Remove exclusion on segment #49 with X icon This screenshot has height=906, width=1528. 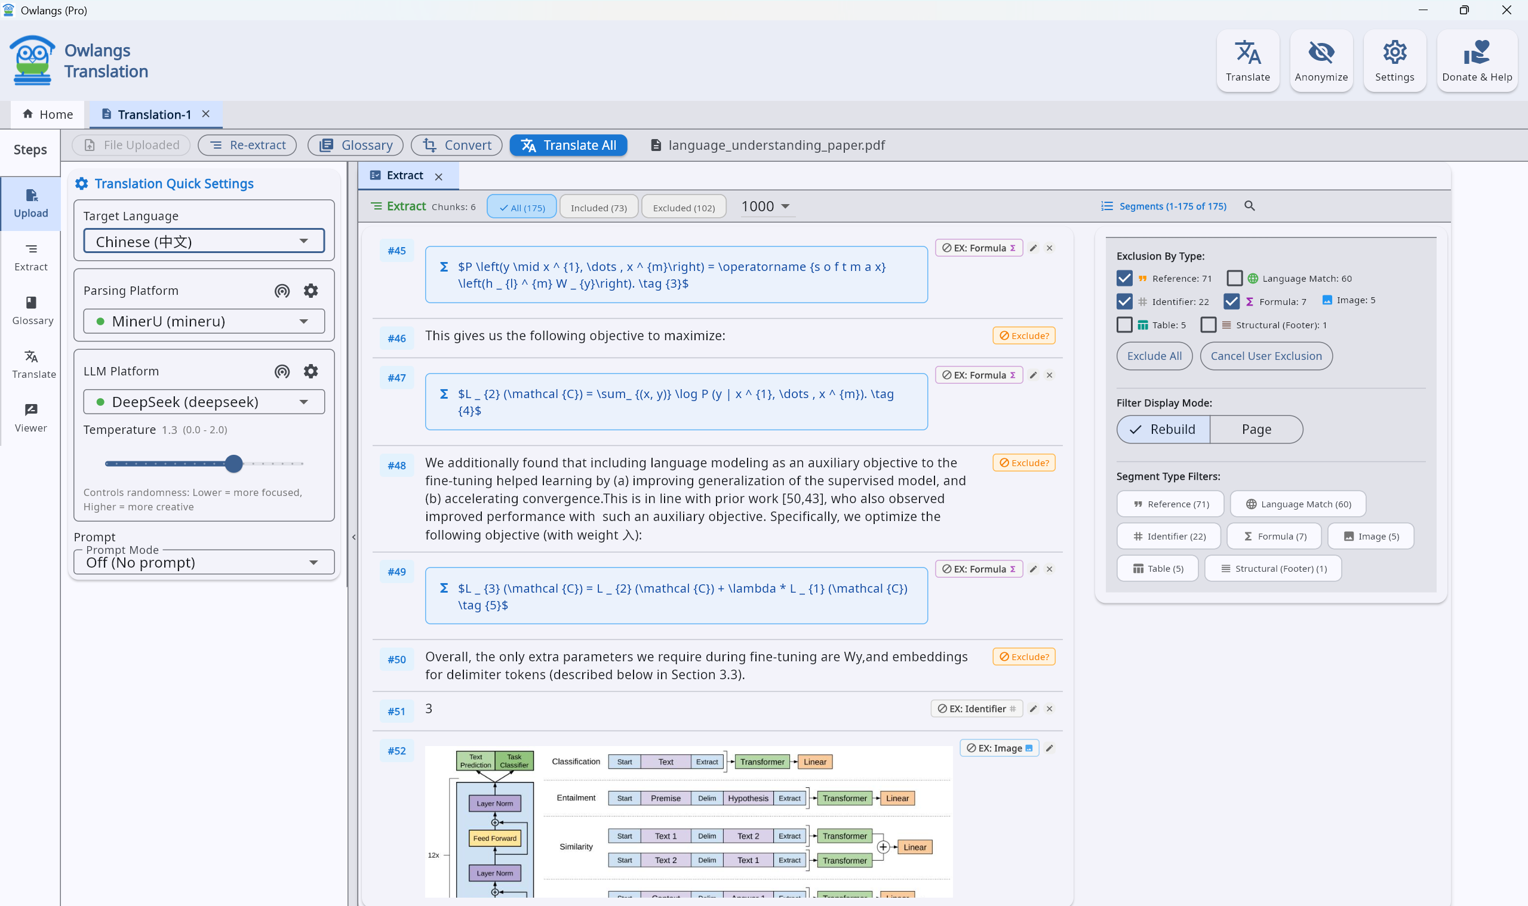coord(1049,569)
